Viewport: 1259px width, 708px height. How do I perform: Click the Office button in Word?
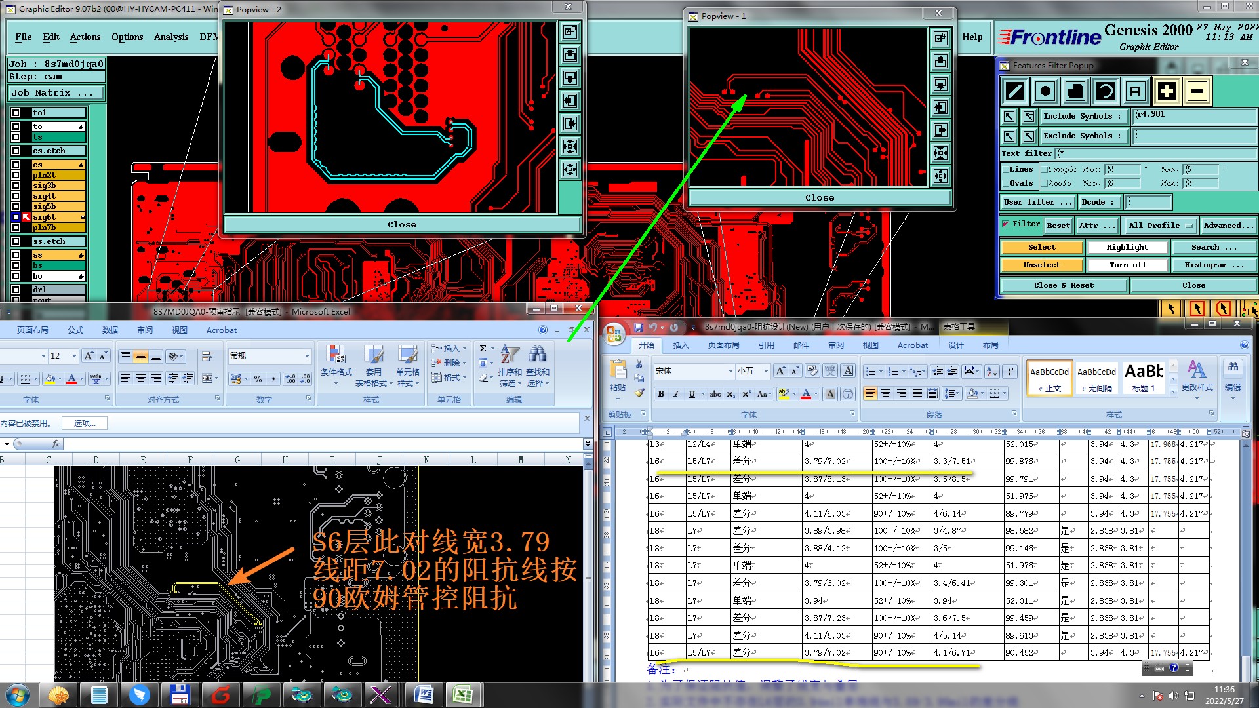pos(614,334)
